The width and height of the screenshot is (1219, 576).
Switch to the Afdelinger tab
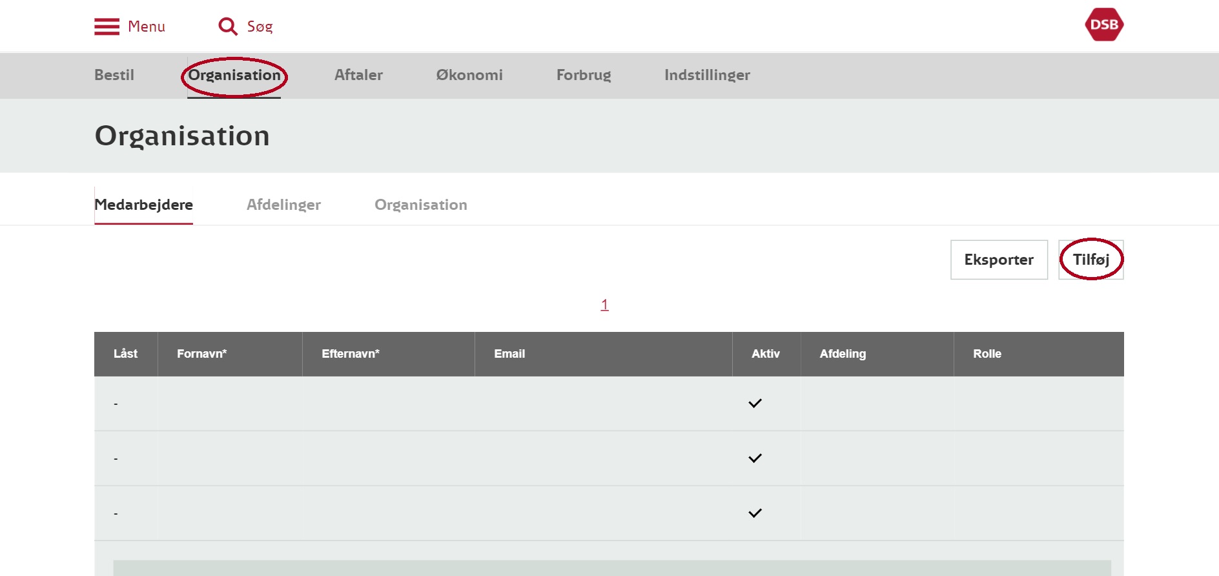pos(283,205)
